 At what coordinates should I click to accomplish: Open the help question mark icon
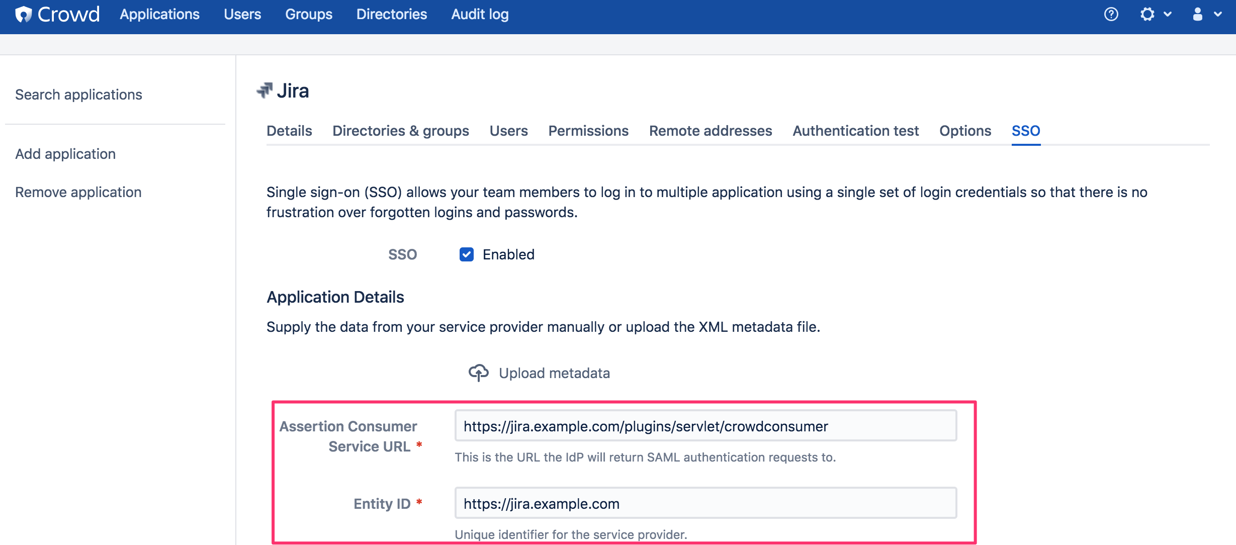click(x=1111, y=14)
